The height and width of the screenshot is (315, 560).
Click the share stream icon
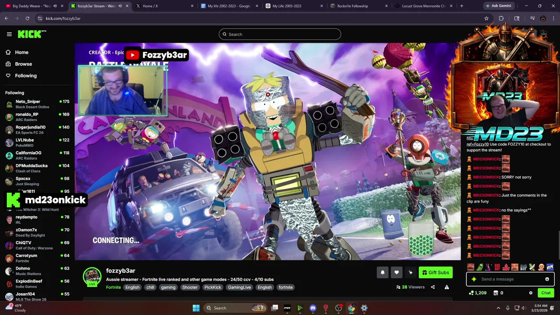click(433, 287)
